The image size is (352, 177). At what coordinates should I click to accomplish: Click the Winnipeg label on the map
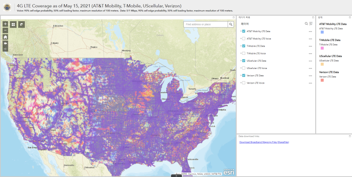tap(126, 51)
